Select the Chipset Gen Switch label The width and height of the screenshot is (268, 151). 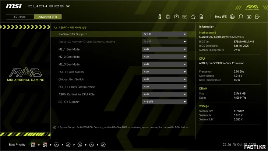[x=71, y=80]
